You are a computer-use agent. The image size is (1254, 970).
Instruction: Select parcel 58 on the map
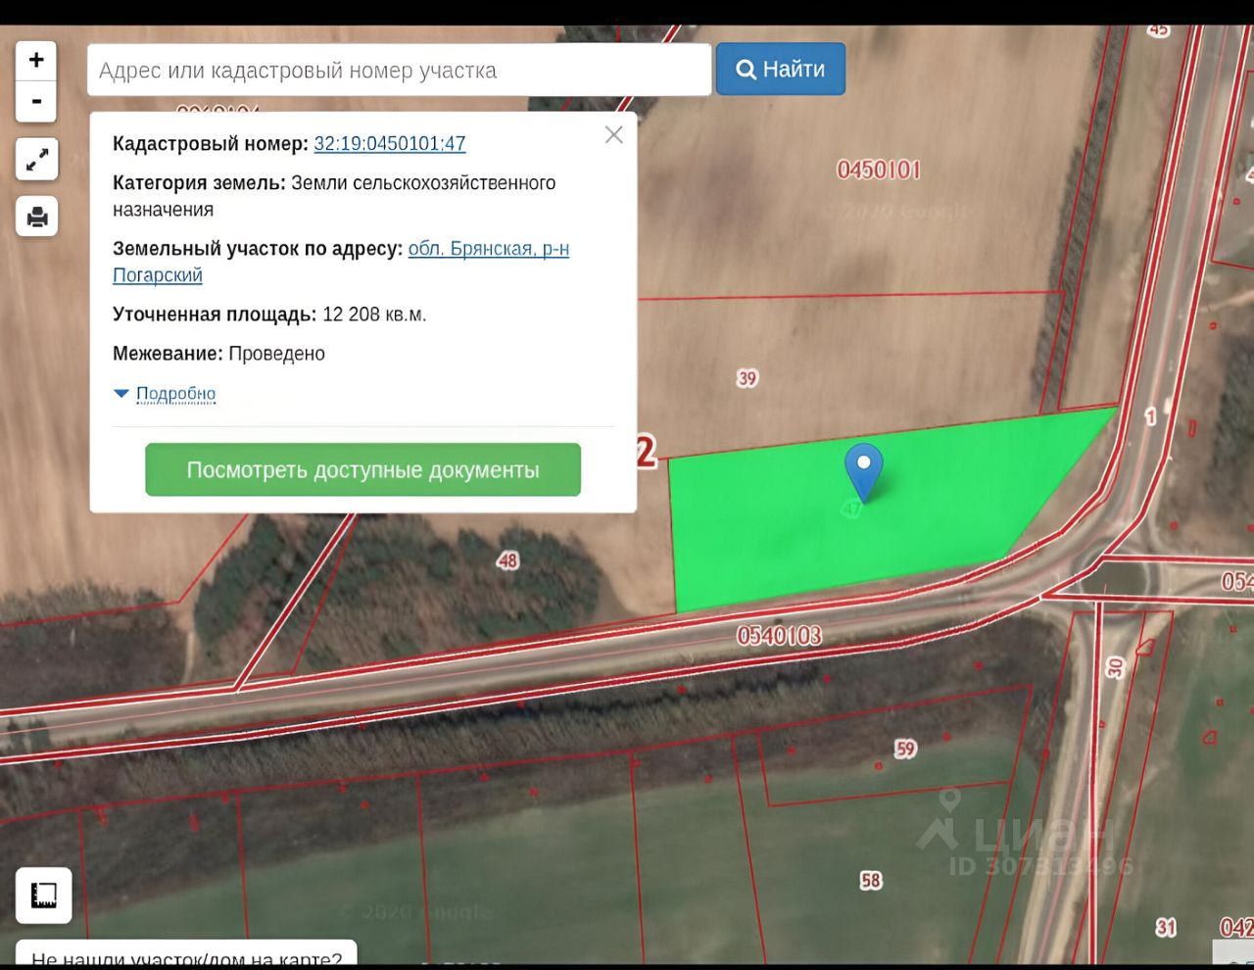coord(871,881)
